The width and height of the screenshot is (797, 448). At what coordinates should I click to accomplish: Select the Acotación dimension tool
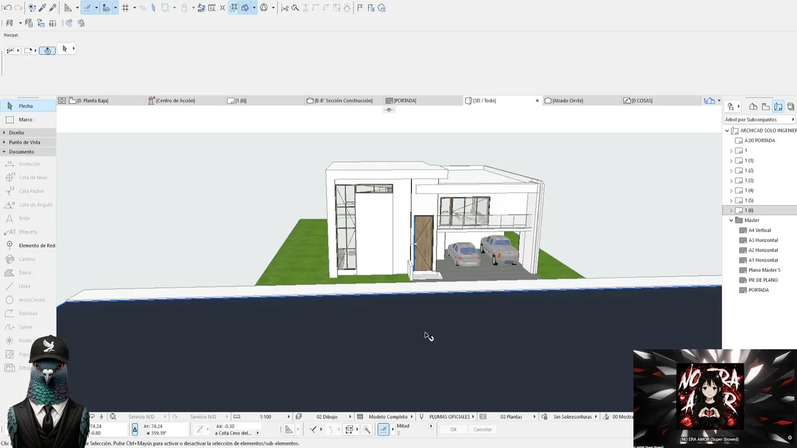28,164
